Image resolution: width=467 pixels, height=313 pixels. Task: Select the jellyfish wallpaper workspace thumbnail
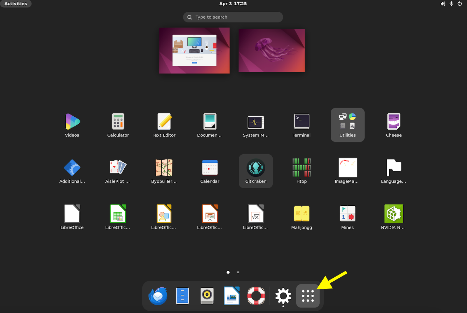click(x=271, y=50)
